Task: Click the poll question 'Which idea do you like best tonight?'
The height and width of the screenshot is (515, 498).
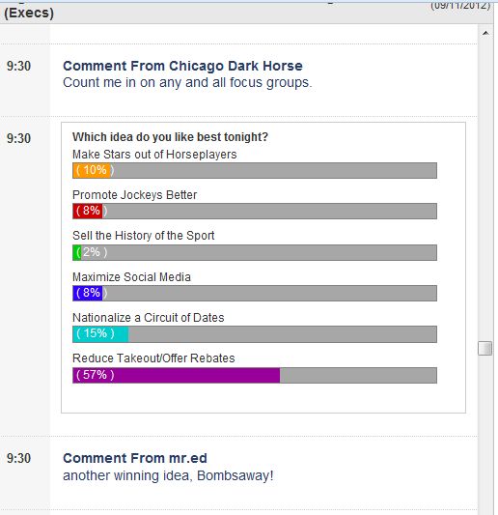Action: pyautogui.click(x=170, y=137)
